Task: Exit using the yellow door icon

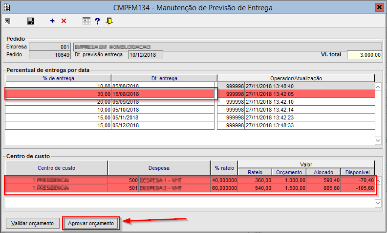Action: pyautogui.click(x=109, y=21)
